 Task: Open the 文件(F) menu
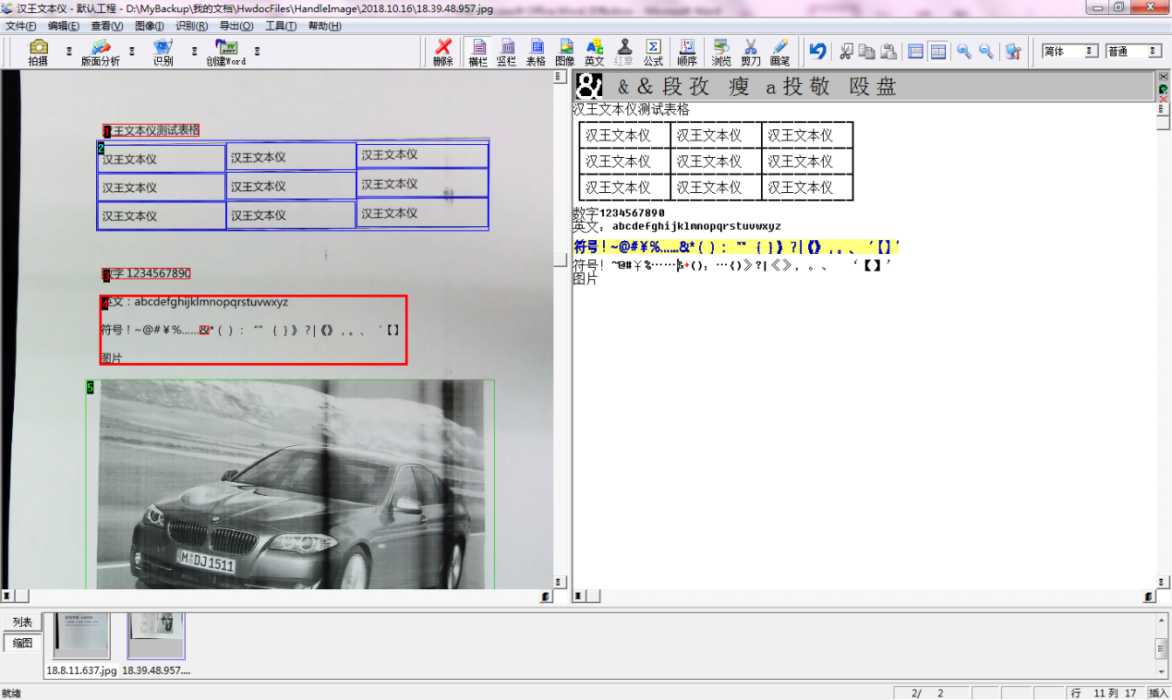(21, 26)
